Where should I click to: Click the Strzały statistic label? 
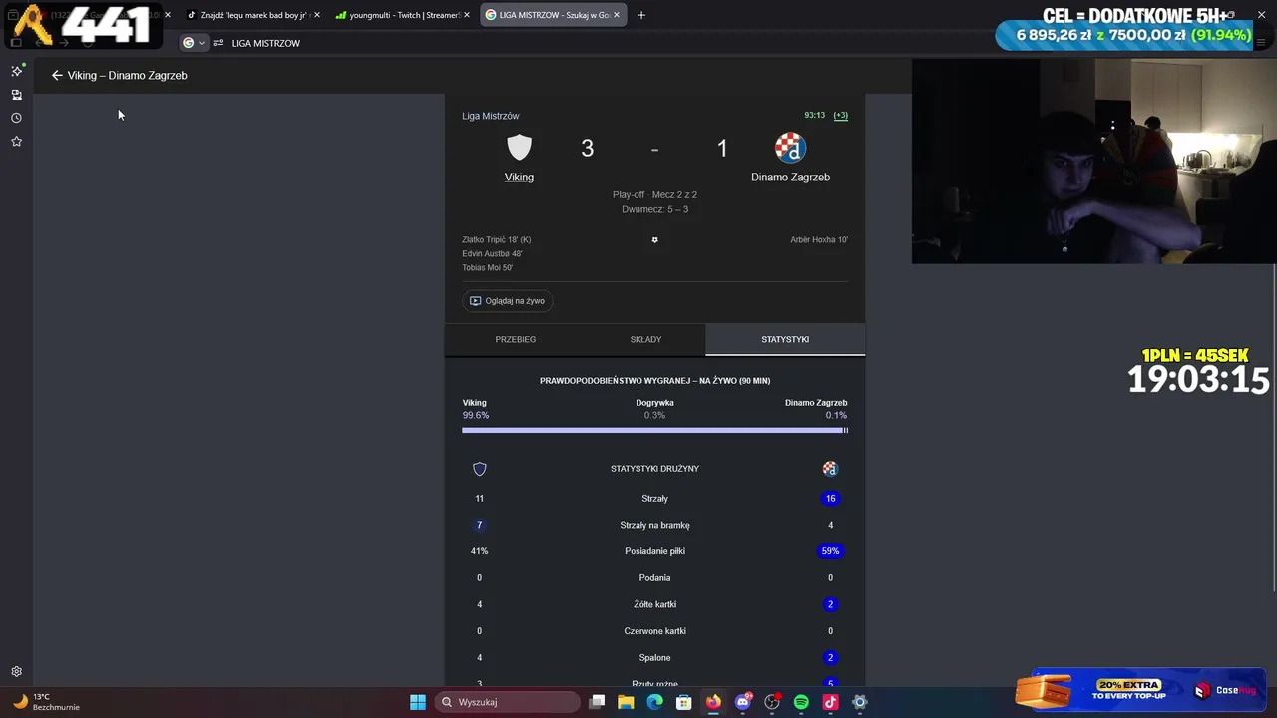[654, 499]
